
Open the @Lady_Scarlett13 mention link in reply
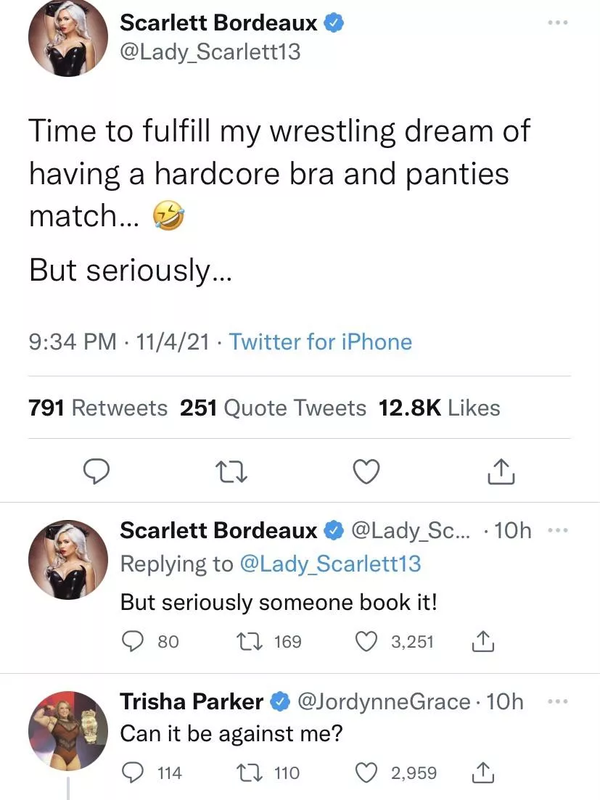tap(329, 564)
